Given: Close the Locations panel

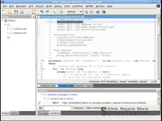Looking at the screenshot, I should [x=158, y=91].
